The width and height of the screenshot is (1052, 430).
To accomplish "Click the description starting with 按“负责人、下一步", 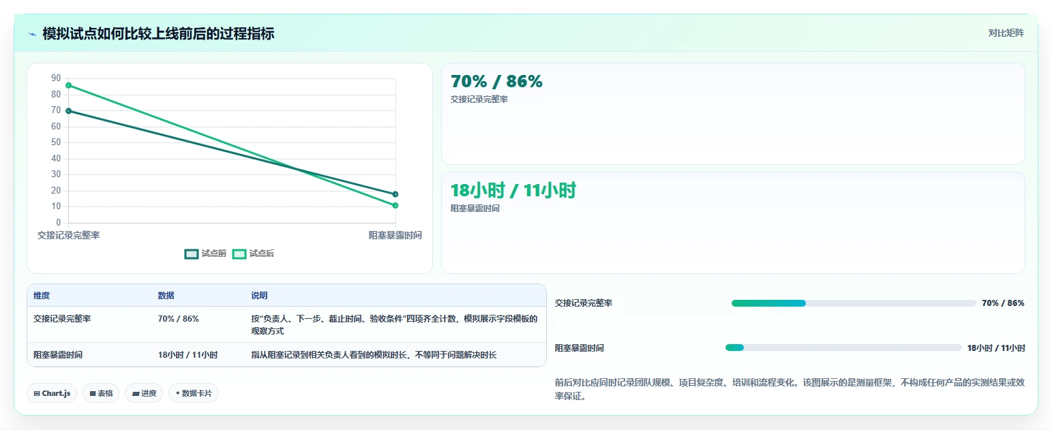I will coord(394,324).
